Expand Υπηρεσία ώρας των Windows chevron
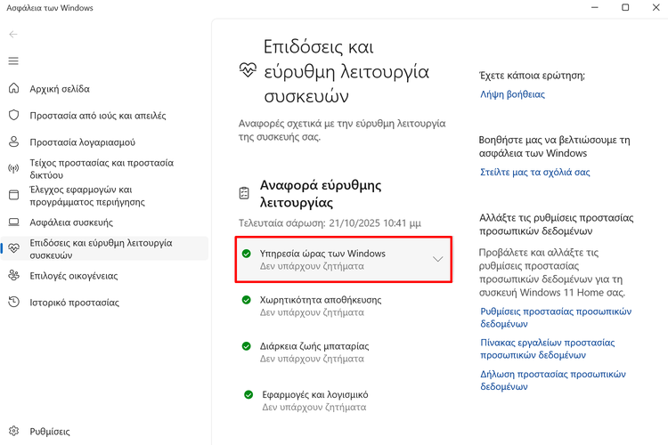The image size is (668, 445). point(437,260)
